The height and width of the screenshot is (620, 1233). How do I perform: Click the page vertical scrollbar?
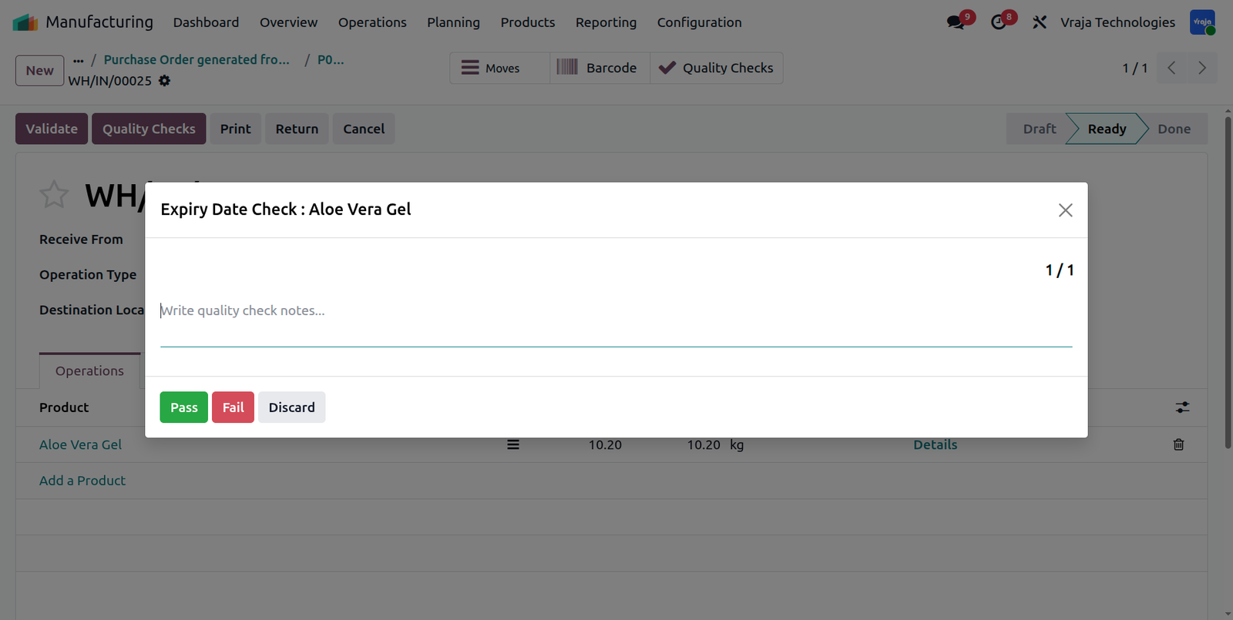click(x=1228, y=281)
